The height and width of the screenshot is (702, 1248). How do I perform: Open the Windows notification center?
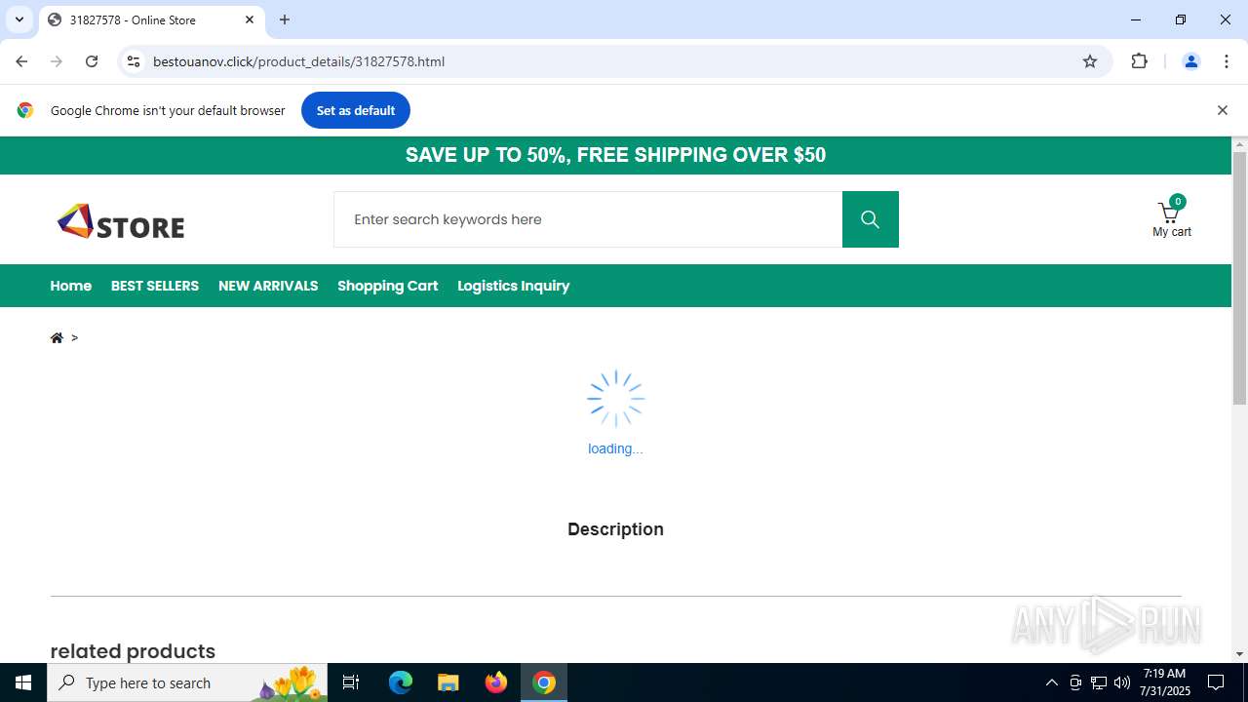pyautogui.click(x=1216, y=682)
